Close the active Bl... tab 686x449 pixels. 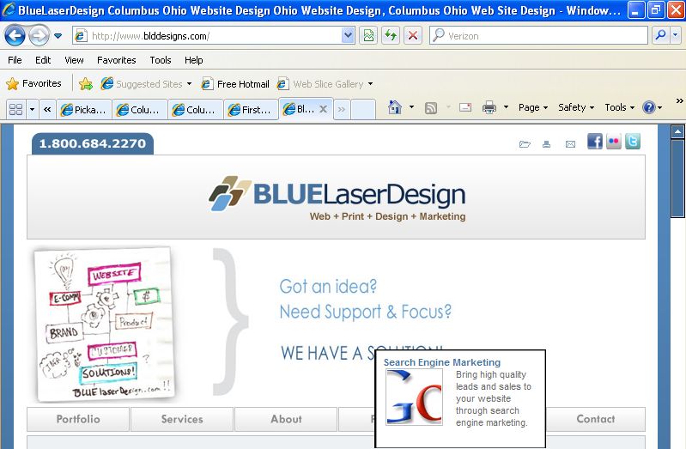tap(324, 109)
